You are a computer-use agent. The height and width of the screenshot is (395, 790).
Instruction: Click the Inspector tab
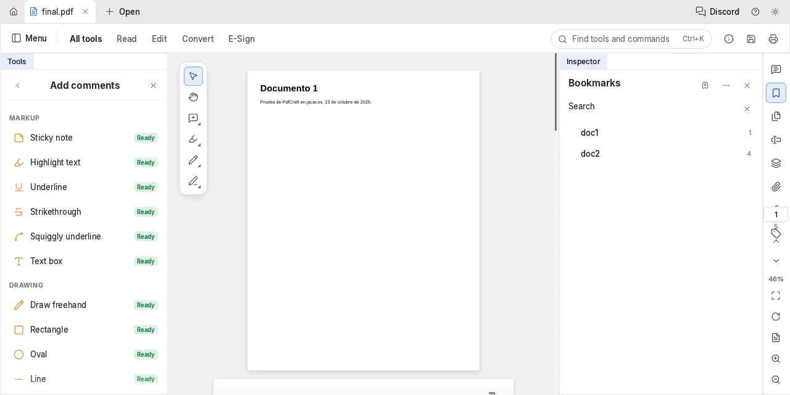point(583,62)
